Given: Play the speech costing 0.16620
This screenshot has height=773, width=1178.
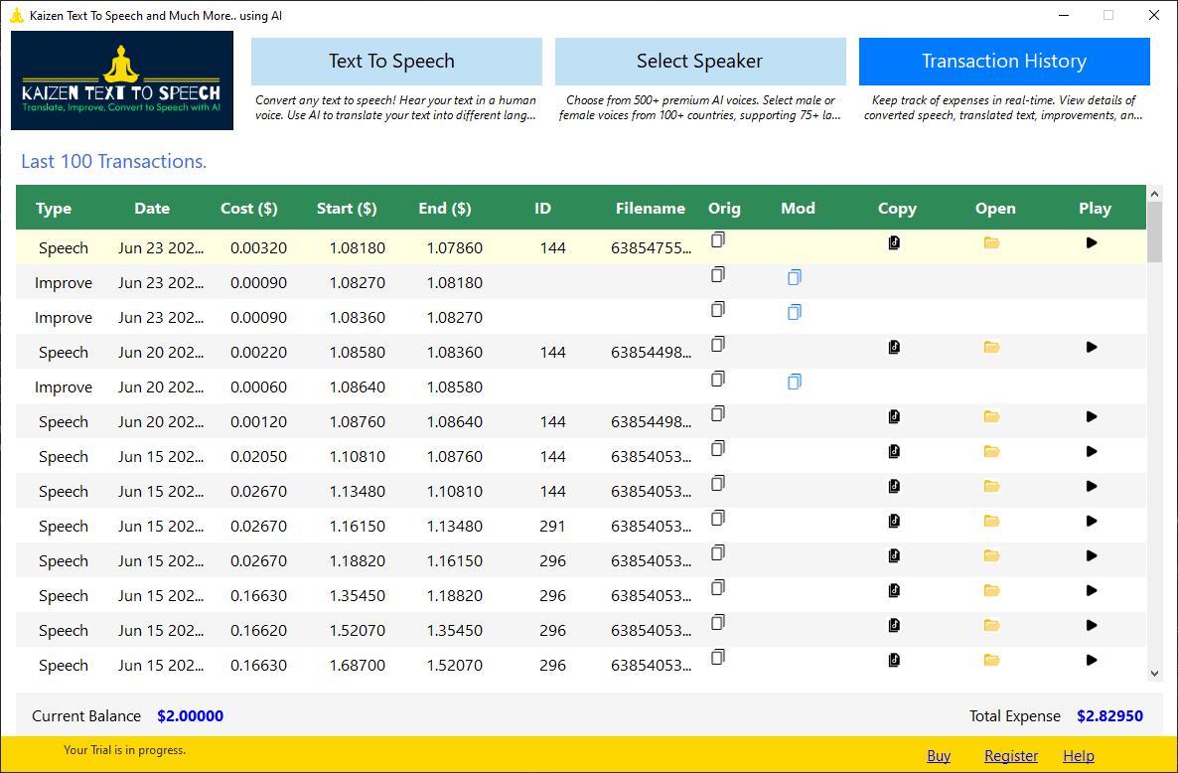Looking at the screenshot, I should pos(1092,625).
